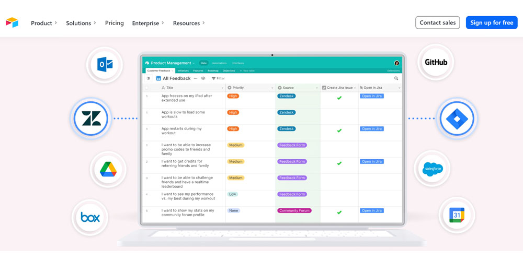Open the Title column dropdown arrow
Screen dimensions: 523x261
222,88
